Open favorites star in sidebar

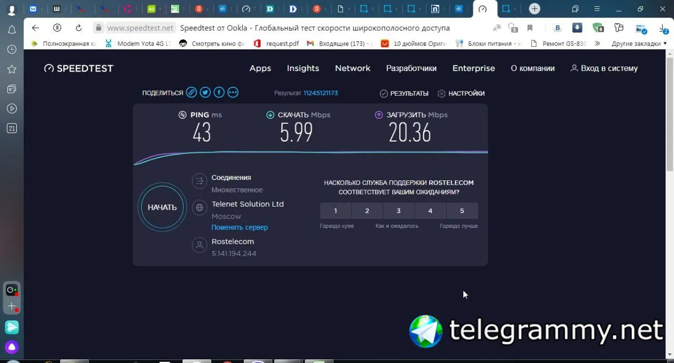coord(12,69)
